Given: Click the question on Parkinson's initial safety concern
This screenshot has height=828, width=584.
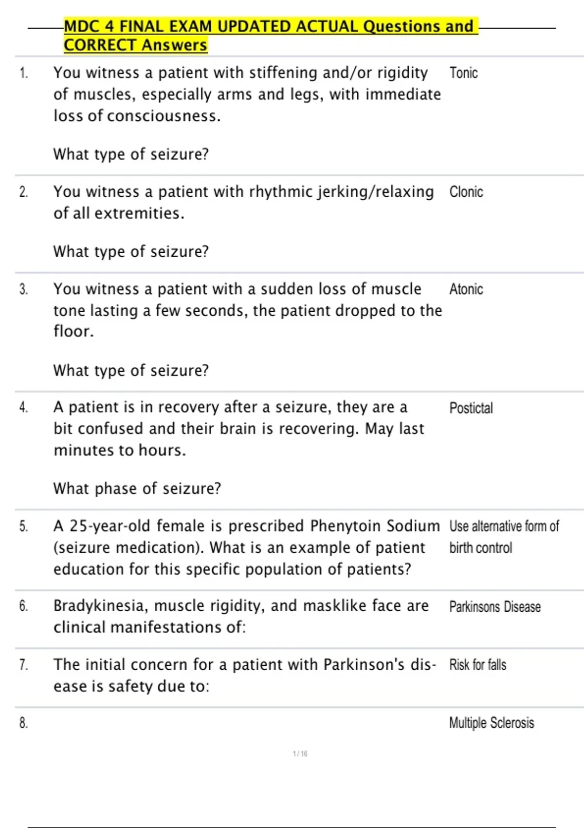Looking at the screenshot, I should click(244, 675).
